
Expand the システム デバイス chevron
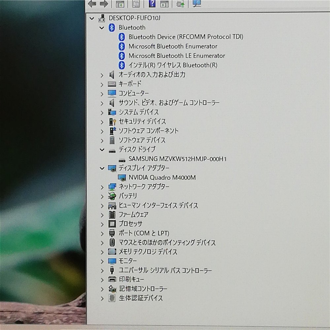(102, 113)
